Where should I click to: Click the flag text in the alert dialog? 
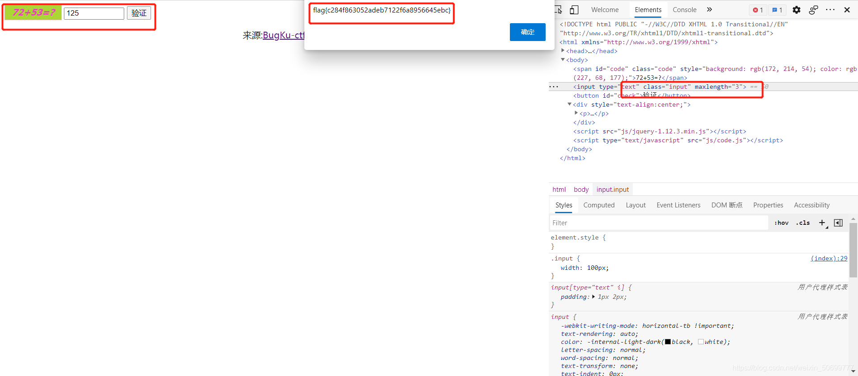coord(382,10)
